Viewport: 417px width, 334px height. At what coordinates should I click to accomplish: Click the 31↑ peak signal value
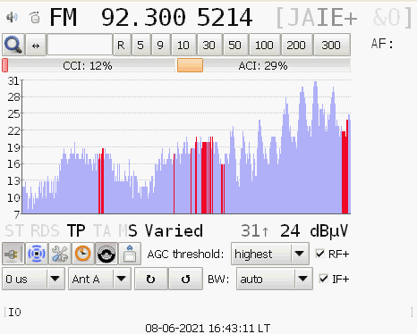255,231
